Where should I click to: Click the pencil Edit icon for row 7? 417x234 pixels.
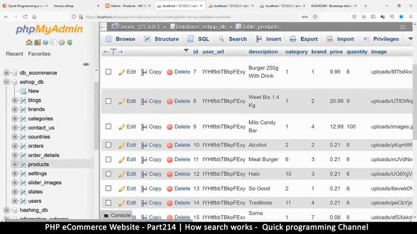point(122,72)
